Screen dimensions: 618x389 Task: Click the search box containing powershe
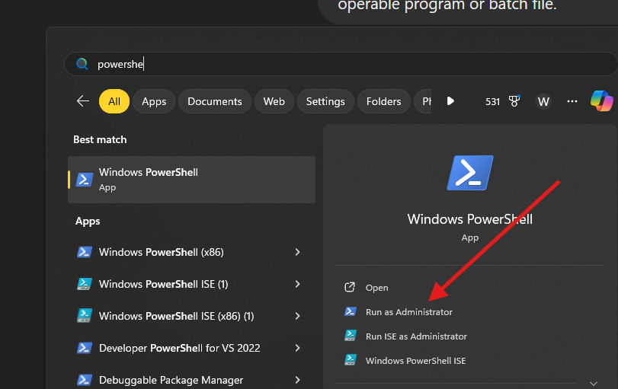click(341, 64)
